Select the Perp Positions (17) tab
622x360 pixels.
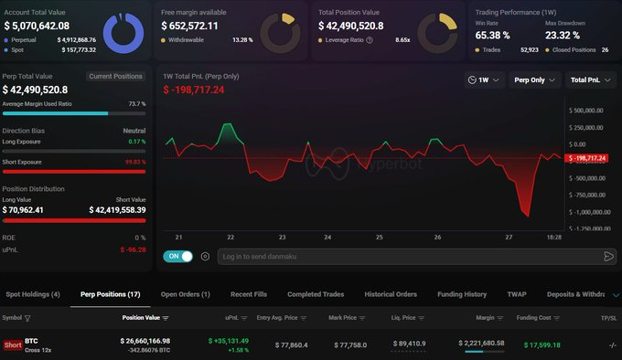(111, 294)
